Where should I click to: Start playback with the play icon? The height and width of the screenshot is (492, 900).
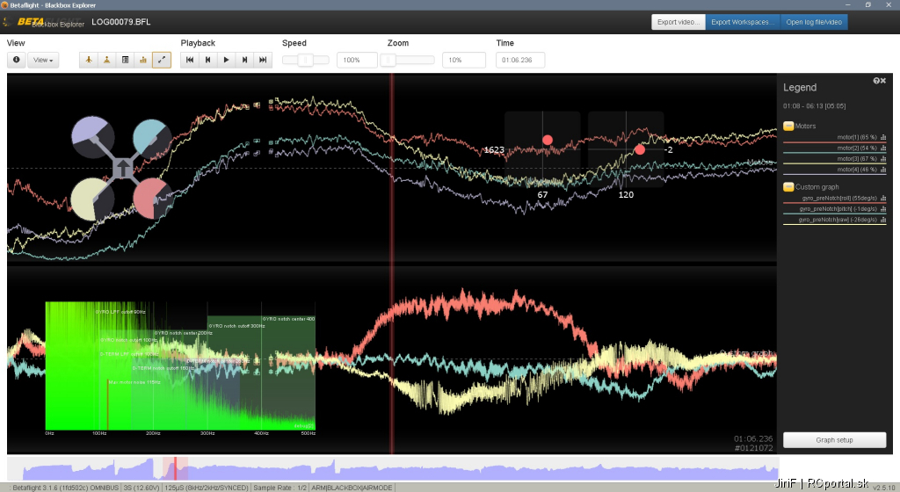tap(226, 60)
